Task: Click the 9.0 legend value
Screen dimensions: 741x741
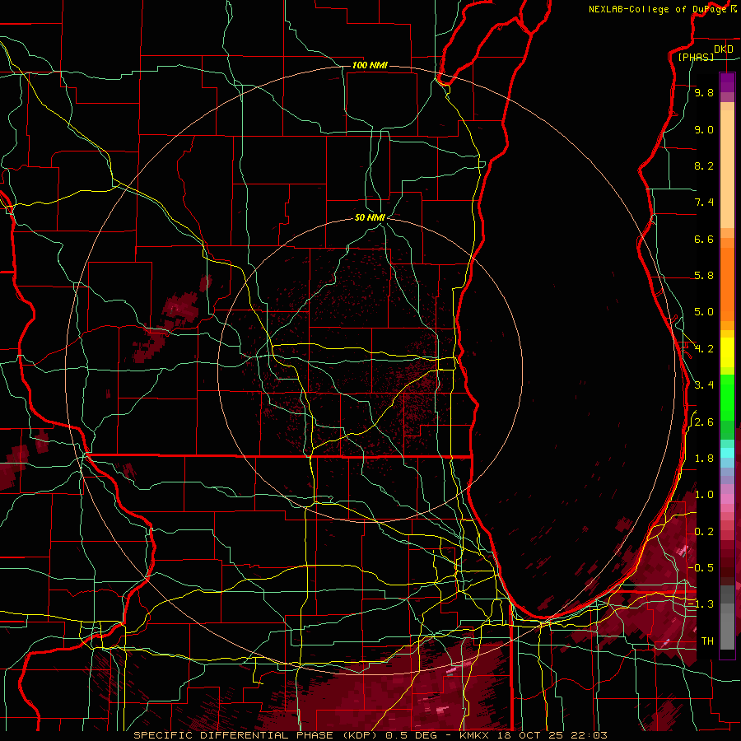Action: click(704, 129)
